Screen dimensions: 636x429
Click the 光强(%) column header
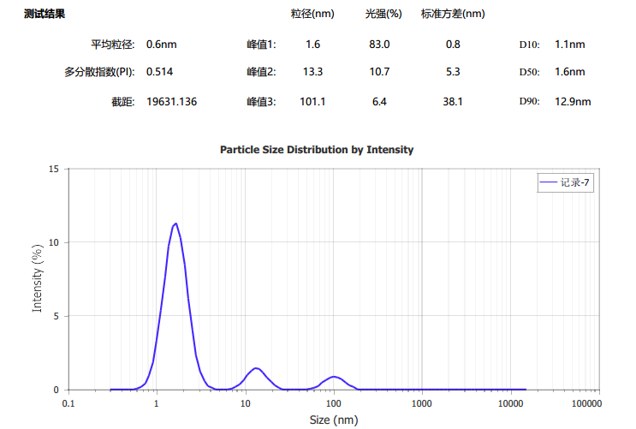(383, 15)
